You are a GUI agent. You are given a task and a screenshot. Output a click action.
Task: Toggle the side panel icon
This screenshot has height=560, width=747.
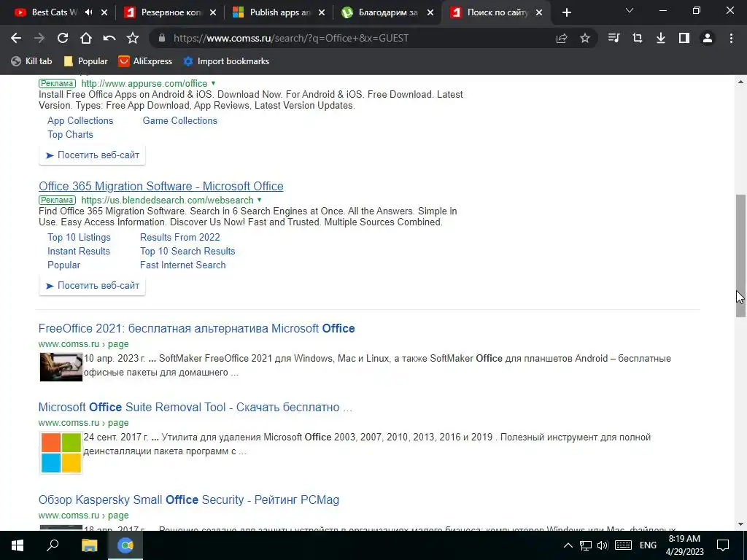[684, 38]
